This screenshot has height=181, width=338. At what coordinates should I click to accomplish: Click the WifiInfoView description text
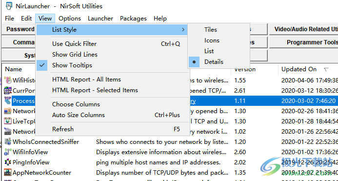pos(161,152)
